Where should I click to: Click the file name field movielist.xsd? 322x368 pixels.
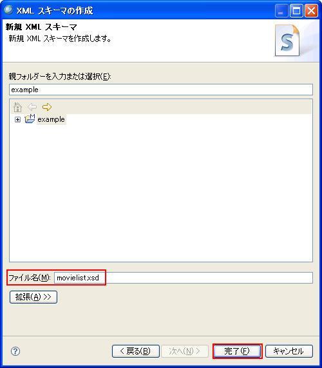[184, 278]
